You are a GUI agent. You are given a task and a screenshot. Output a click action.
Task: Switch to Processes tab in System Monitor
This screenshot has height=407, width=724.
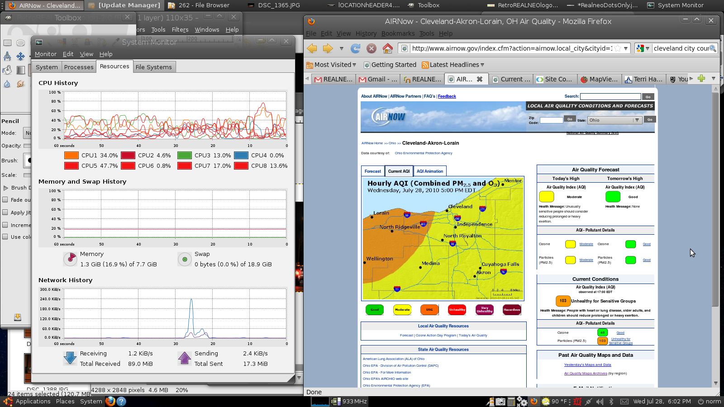click(79, 67)
